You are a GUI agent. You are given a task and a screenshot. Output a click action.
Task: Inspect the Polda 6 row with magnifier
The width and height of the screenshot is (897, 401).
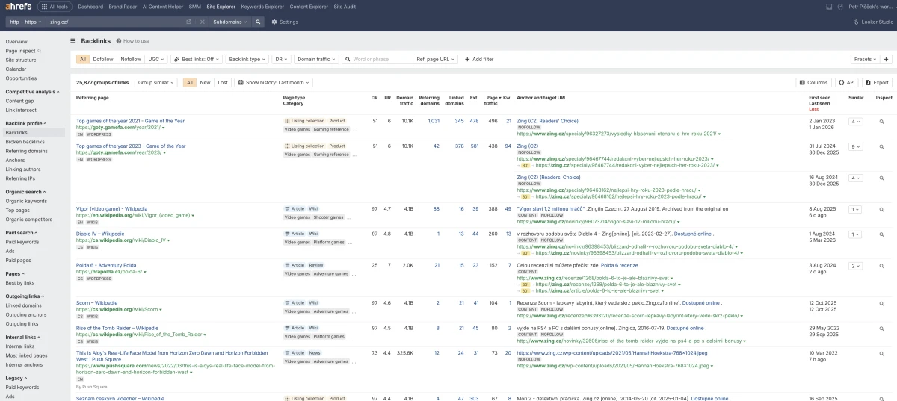coord(881,266)
